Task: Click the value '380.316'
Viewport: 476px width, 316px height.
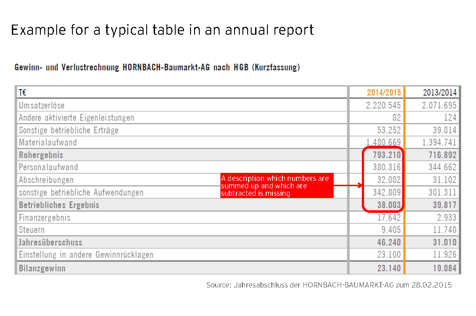Action: click(x=387, y=167)
